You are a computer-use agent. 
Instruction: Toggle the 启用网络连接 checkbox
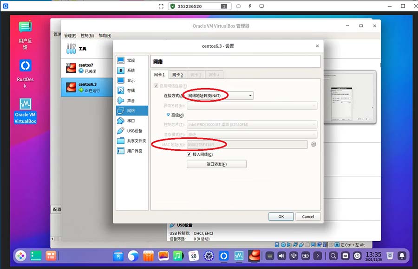[x=156, y=86]
